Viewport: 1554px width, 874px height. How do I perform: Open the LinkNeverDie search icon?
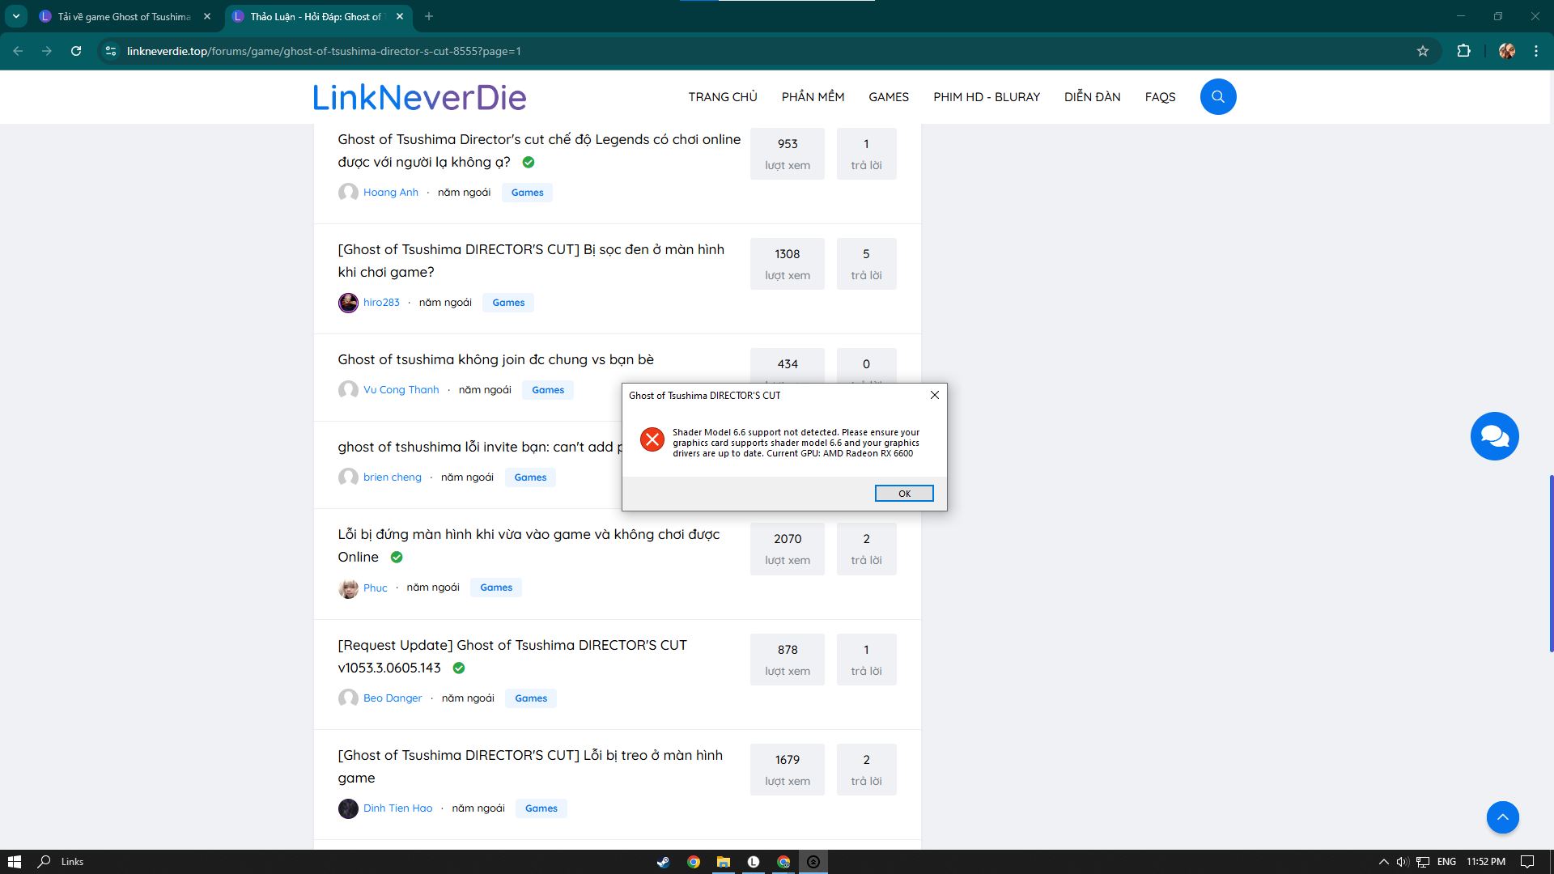coord(1218,96)
